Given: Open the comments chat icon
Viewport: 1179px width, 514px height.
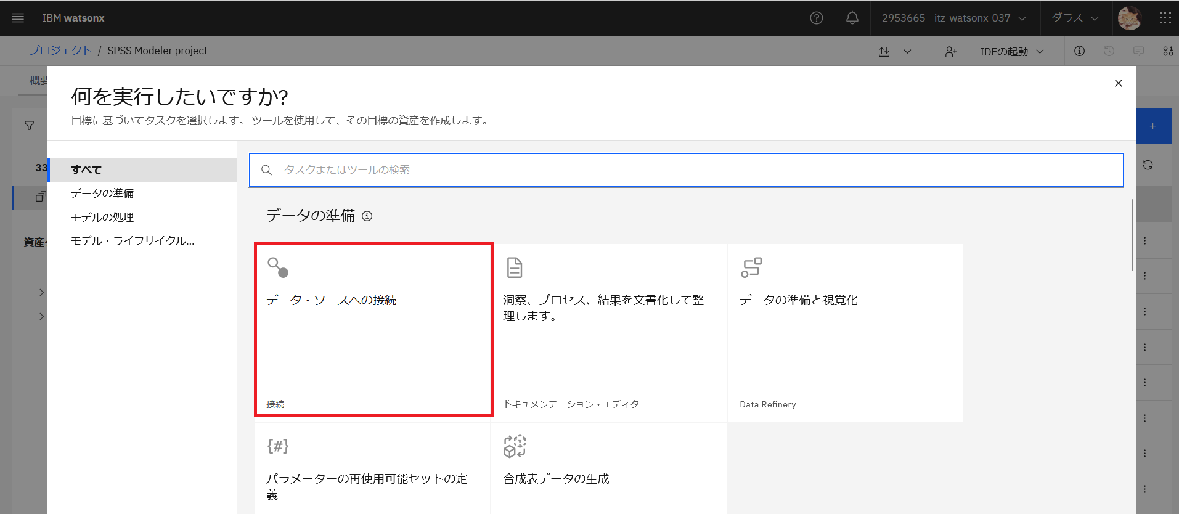Looking at the screenshot, I should (x=1138, y=51).
